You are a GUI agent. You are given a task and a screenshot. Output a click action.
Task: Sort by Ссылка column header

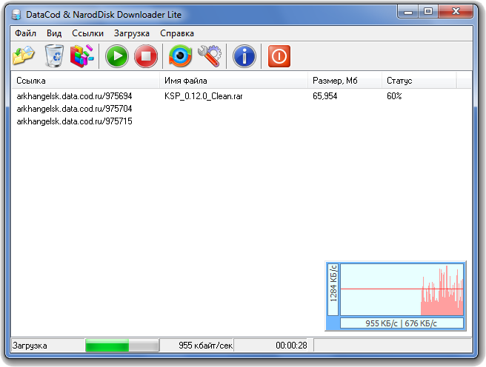85,81
